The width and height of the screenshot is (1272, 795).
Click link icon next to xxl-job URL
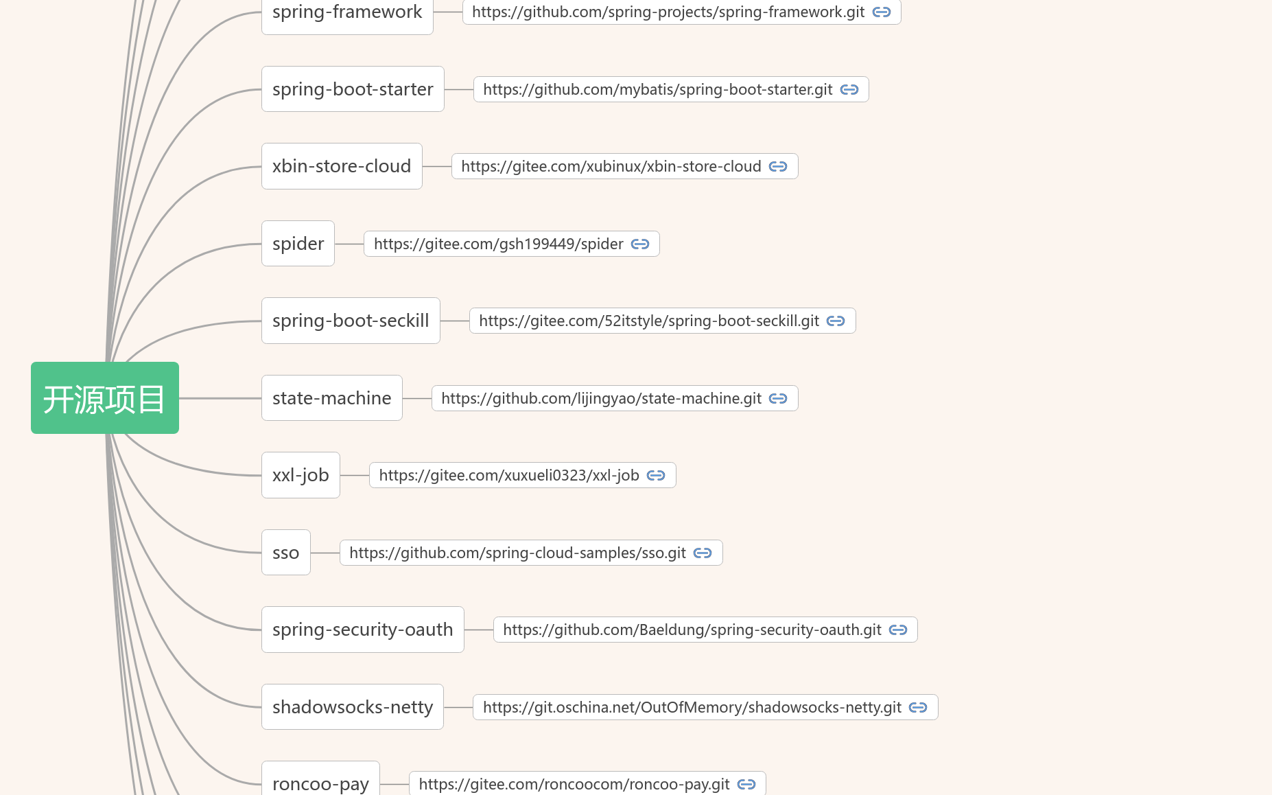click(x=656, y=476)
